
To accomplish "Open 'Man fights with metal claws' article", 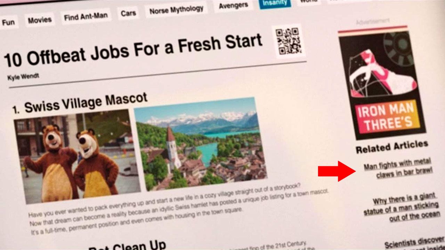I will tap(397, 167).
